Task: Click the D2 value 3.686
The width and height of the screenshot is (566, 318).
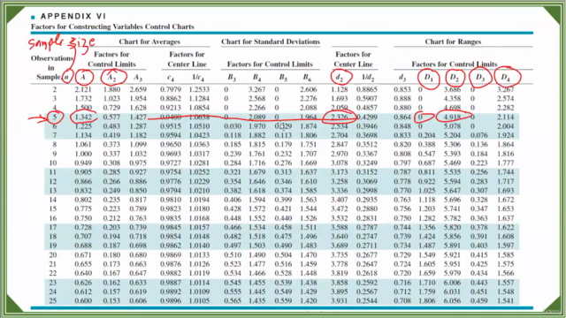Action: pyautogui.click(x=452, y=89)
